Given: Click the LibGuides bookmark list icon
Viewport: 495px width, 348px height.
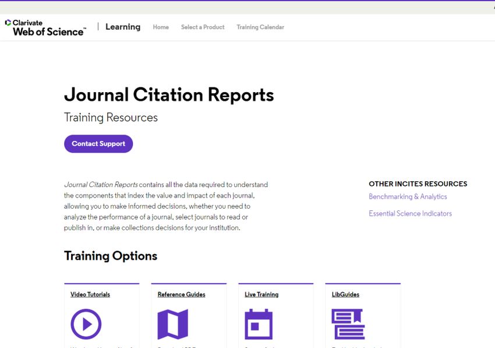Looking at the screenshot, I should coord(348,324).
